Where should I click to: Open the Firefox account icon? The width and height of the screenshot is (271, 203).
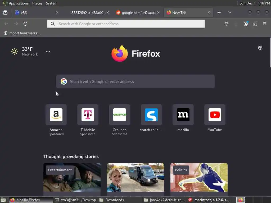(246, 24)
